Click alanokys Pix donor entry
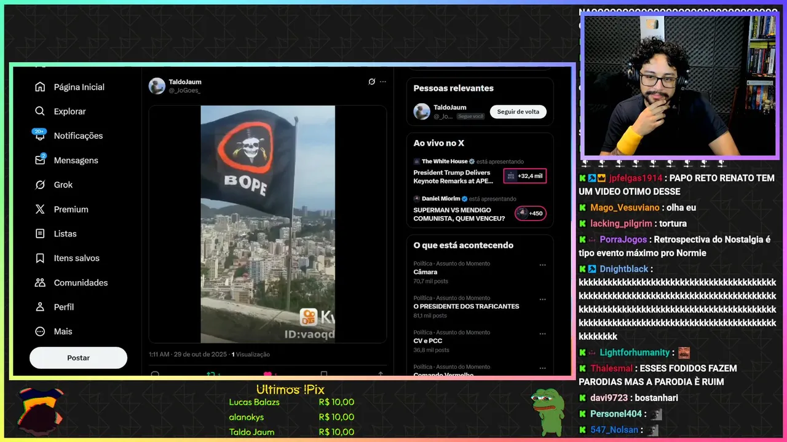The width and height of the screenshot is (787, 442). (x=291, y=417)
